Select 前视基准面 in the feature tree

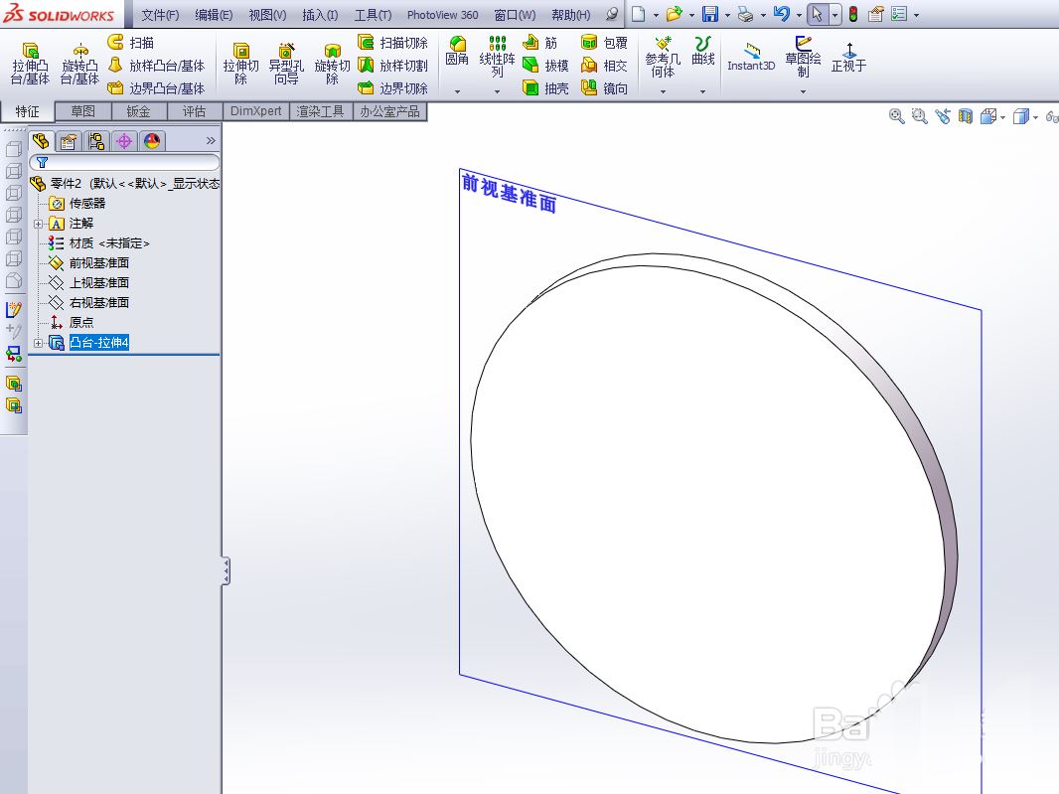[x=98, y=263]
